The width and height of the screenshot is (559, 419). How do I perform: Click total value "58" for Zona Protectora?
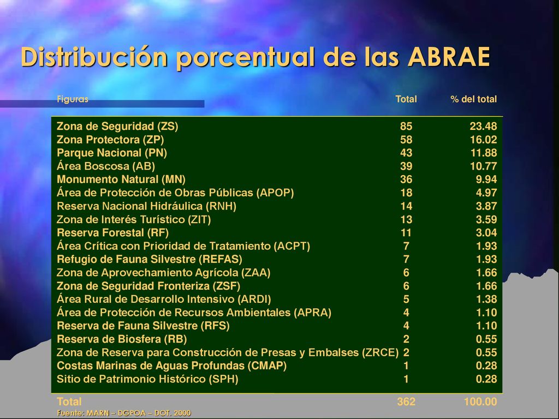pos(406,140)
